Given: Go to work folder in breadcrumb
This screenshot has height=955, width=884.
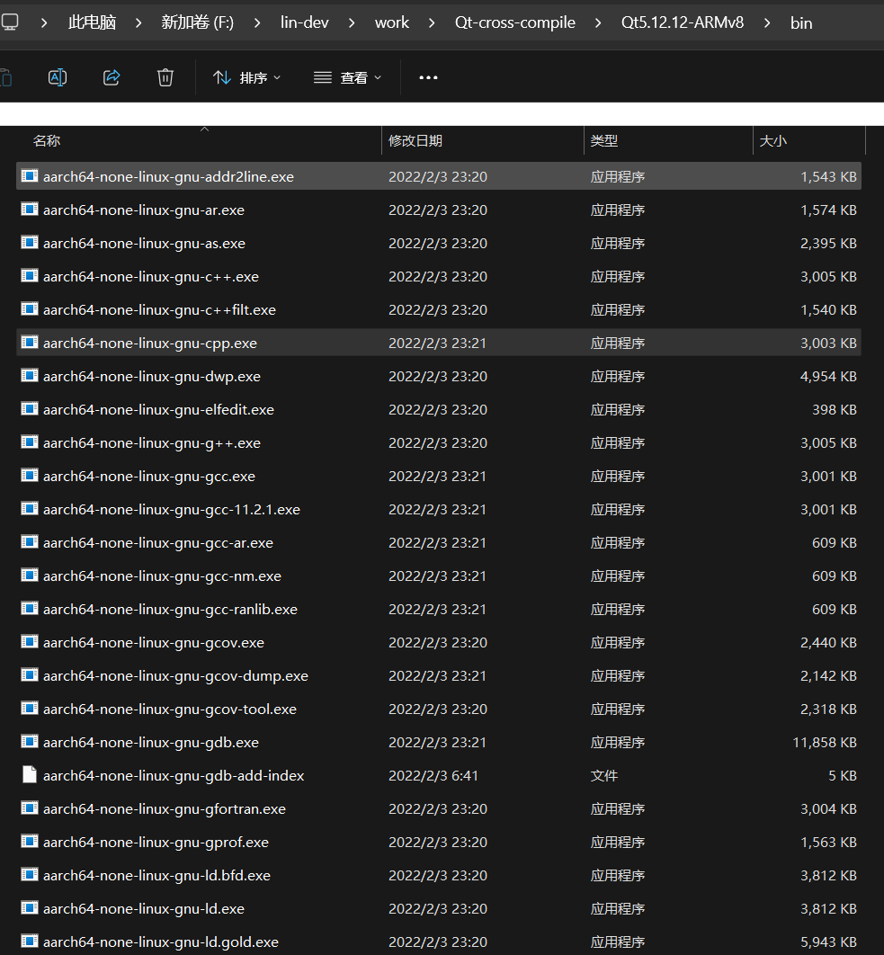Looking at the screenshot, I should (x=392, y=22).
